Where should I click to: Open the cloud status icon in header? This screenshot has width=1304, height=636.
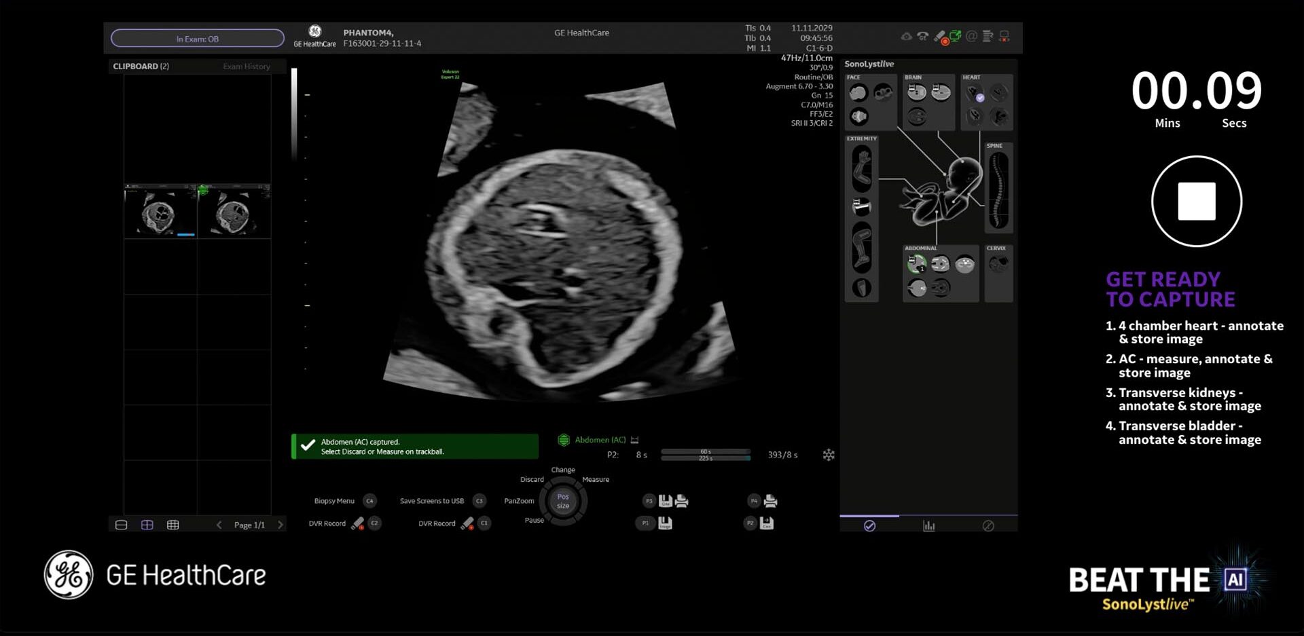(906, 37)
